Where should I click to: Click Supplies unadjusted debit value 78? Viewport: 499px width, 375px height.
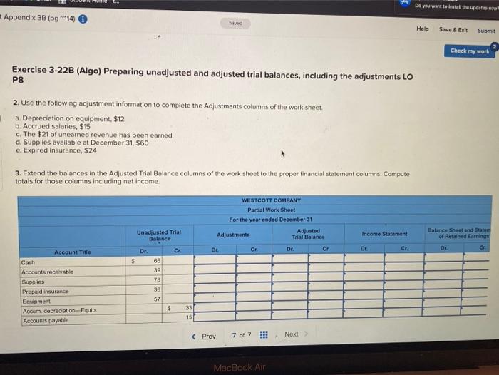[x=158, y=279]
